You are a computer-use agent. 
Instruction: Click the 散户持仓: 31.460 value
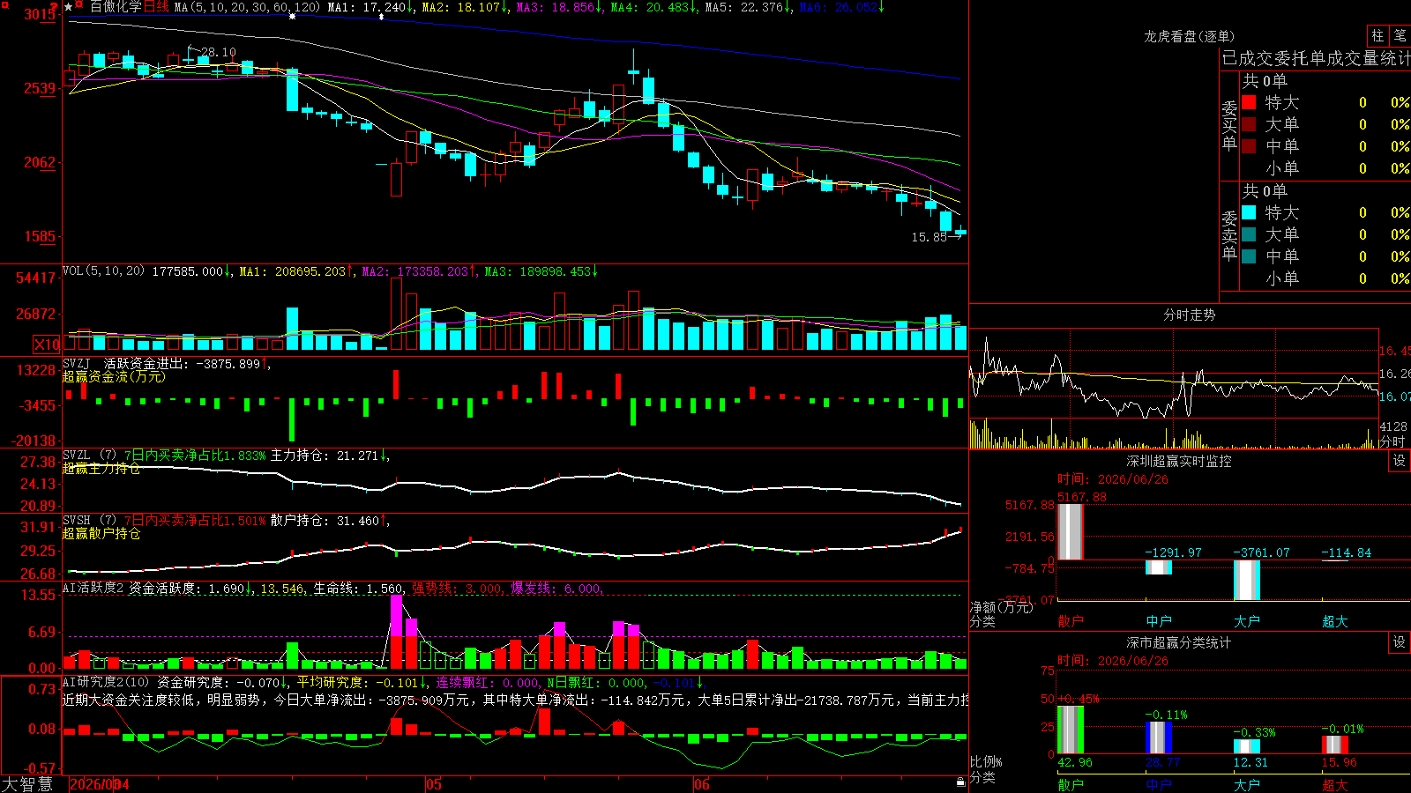(x=325, y=521)
